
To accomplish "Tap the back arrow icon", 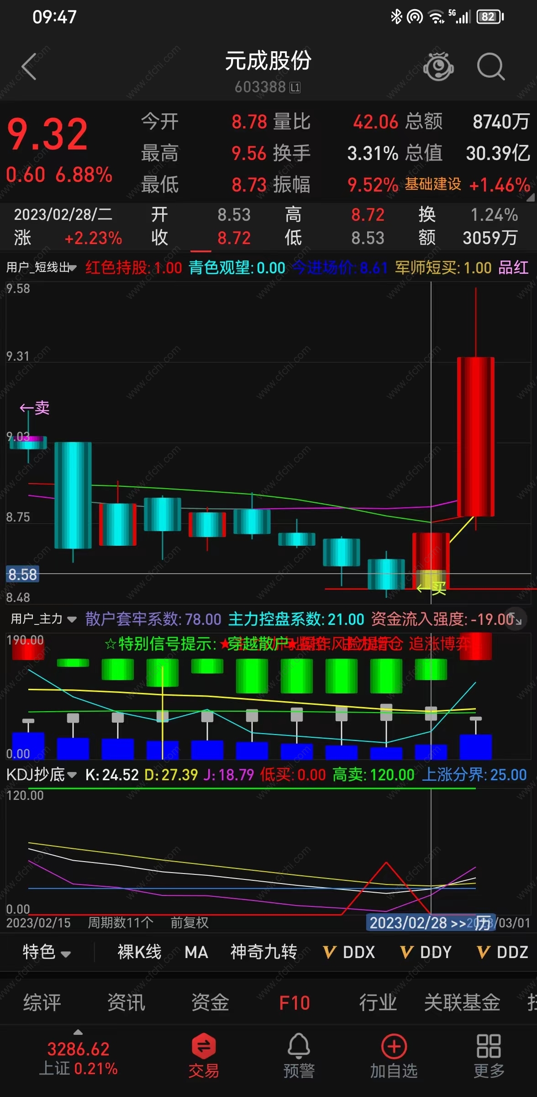I will pos(29,67).
